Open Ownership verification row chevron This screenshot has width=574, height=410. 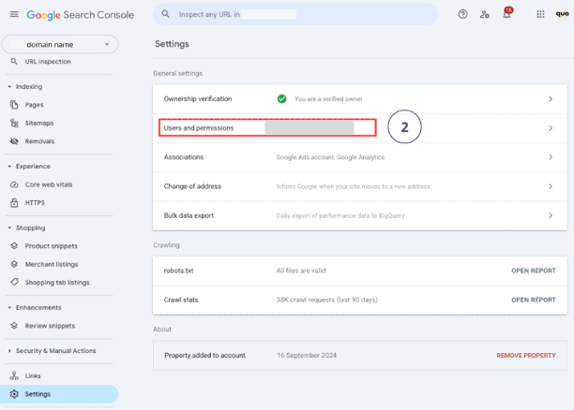[551, 99]
